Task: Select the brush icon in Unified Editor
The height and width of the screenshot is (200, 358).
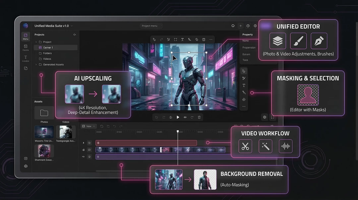Action: click(x=298, y=41)
